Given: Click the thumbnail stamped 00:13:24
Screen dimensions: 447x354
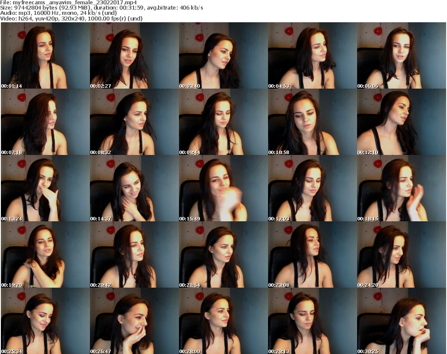Looking at the screenshot, I should (x=45, y=189).
